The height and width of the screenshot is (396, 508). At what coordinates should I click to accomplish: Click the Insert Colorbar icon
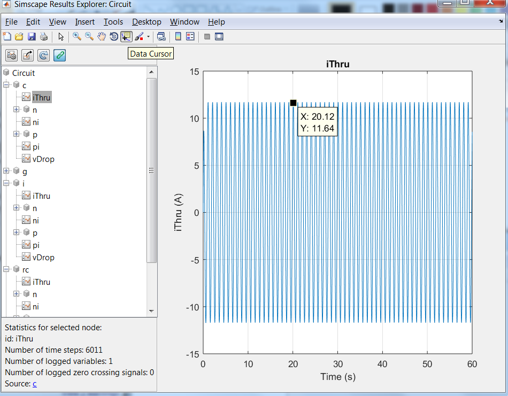pyautogui.click(x=178, y=36)
